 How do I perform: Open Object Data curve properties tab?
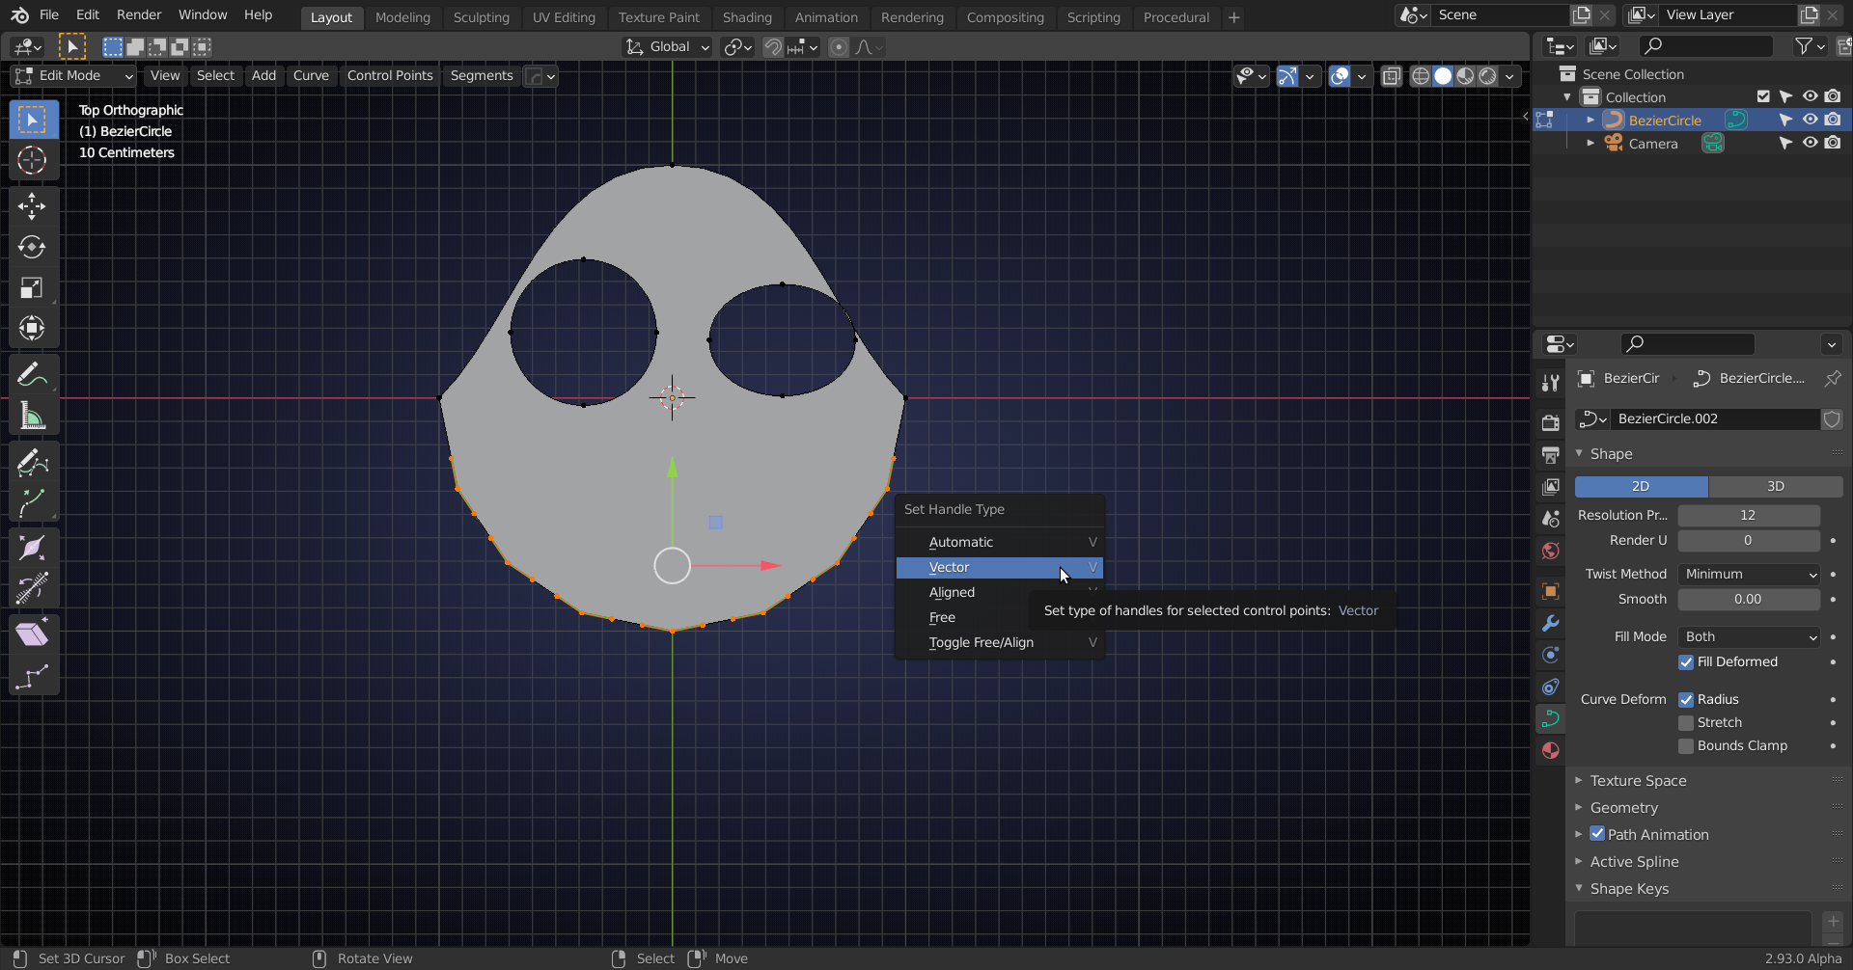pos(1550,718)
